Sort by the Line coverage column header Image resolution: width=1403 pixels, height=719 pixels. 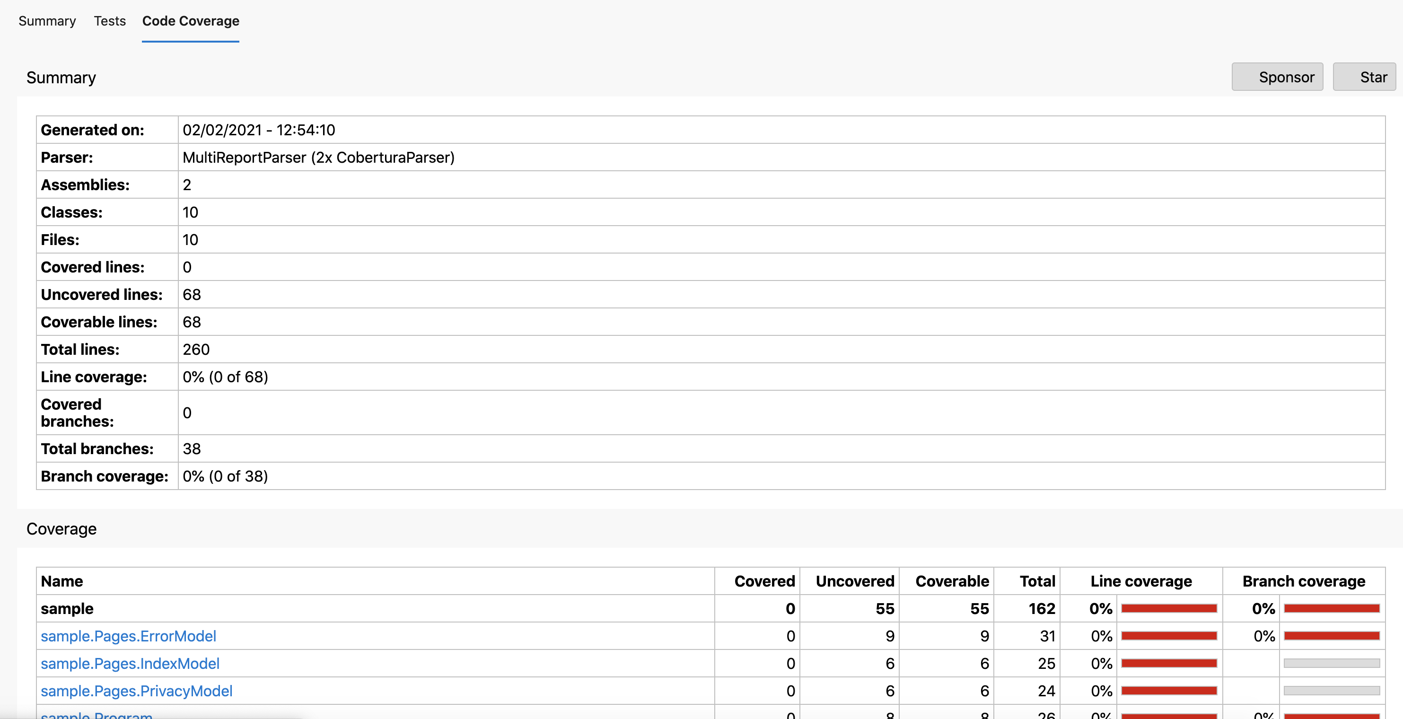(1140, 581)
